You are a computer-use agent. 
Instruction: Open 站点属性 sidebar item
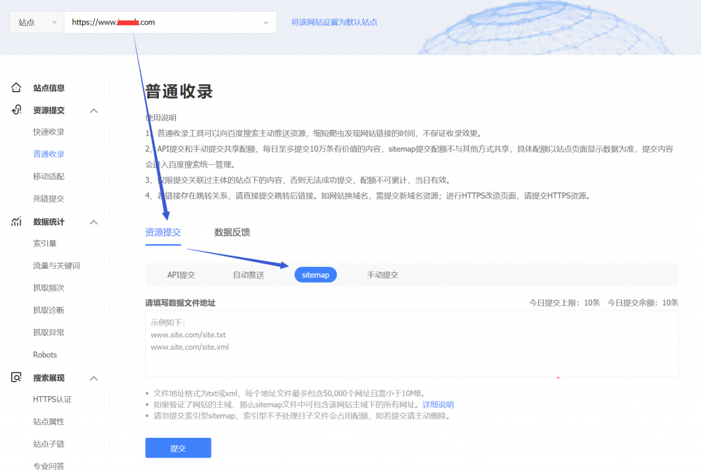(49, 422)
